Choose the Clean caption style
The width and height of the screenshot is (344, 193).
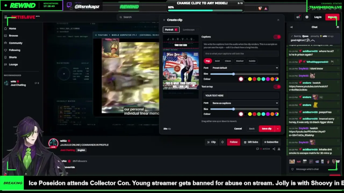[x=228, y=61]
